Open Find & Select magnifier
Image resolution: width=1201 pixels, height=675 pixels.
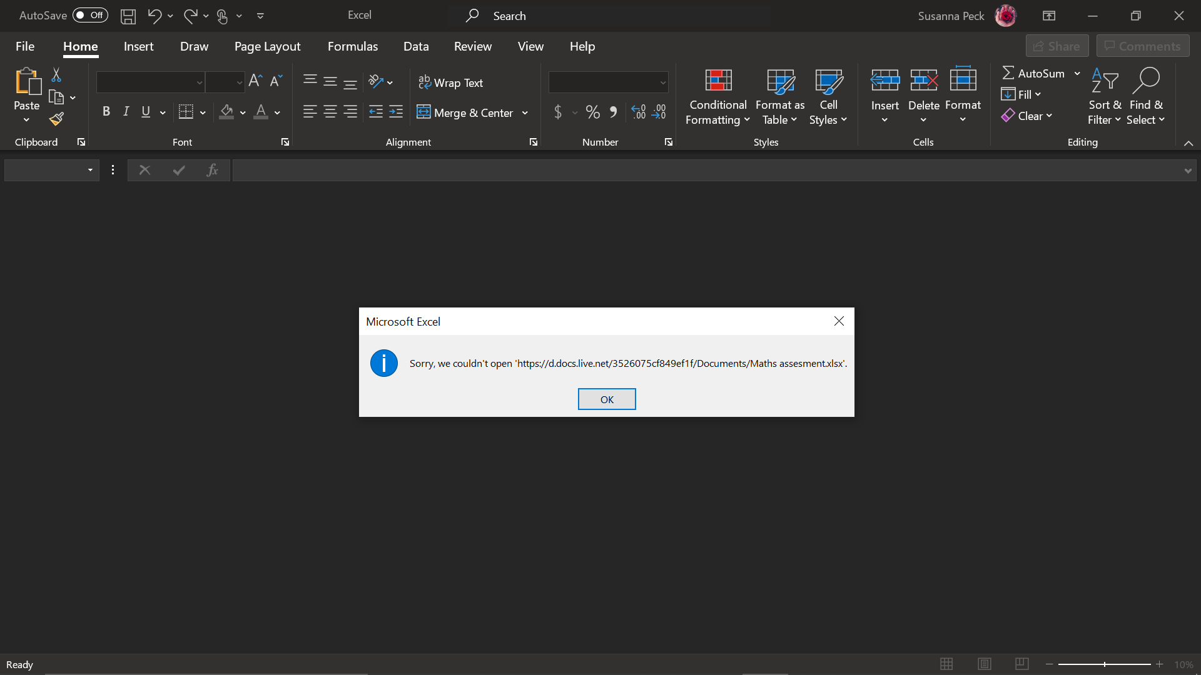click(x=1146, y=97)
